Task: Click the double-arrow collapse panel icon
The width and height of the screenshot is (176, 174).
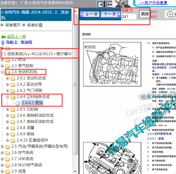Action: click(110, 5)
